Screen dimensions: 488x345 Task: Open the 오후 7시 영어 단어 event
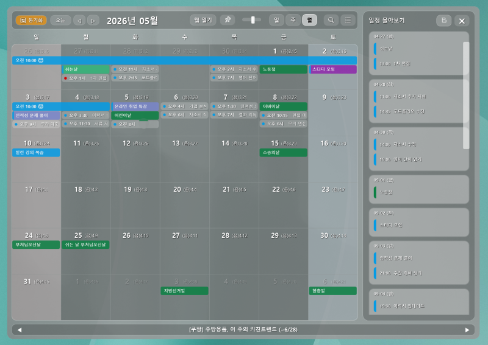click(x=234, y=78)
